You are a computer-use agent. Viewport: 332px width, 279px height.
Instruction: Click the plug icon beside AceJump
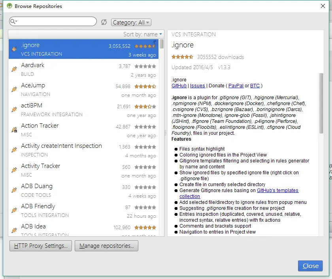14,89
